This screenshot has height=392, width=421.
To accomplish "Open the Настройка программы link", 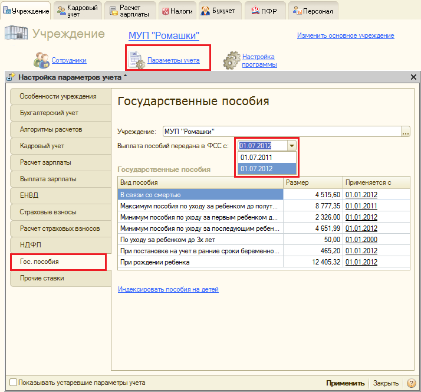I will pyautogui.click(x=259, y=60).
